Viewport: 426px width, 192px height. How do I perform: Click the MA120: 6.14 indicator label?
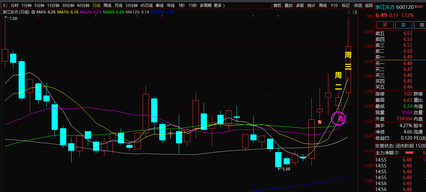(x=137, y=12)
